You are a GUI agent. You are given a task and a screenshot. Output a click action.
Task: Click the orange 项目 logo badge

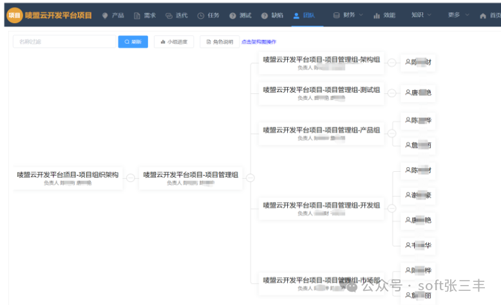[x=14, y=15]
